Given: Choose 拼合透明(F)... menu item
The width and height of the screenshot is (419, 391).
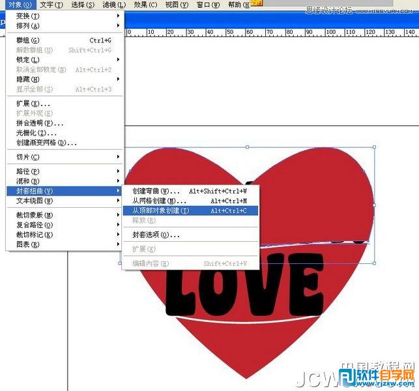Looking at the screenshot, I should pos(65,123).
